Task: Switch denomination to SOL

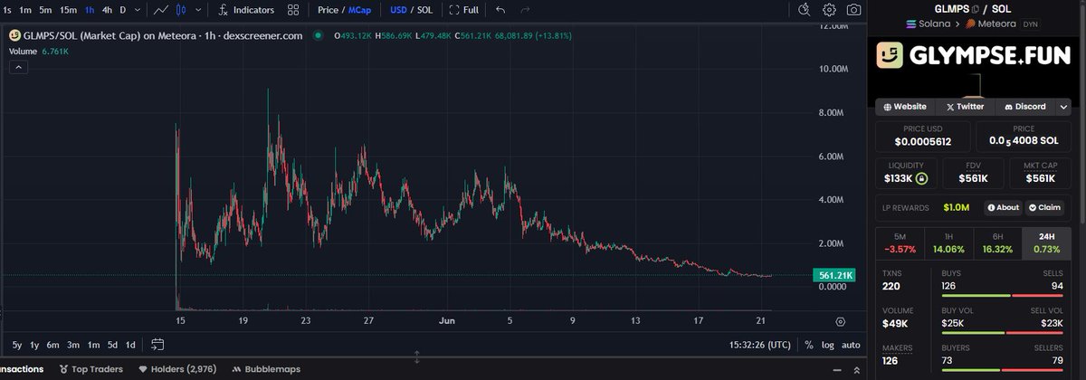Action: click(424, 10)
